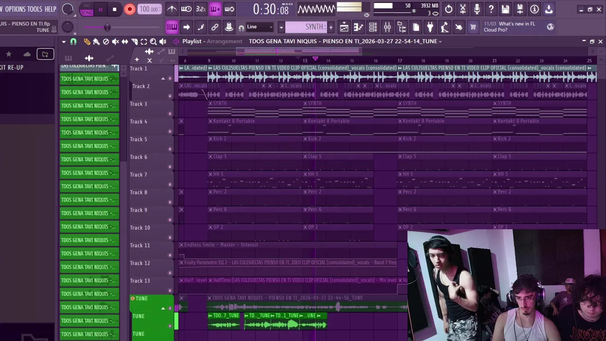Open playlist options menu arrow
Viewport: 606px width, 341px height.
pos(64,42)
